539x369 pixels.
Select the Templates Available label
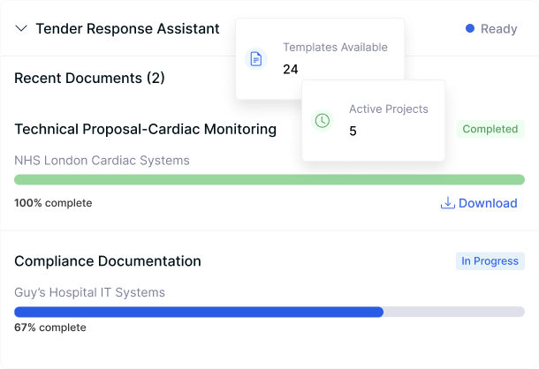click(335, 48)
